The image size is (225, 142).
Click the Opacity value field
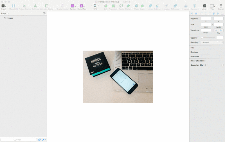(220, 38)
